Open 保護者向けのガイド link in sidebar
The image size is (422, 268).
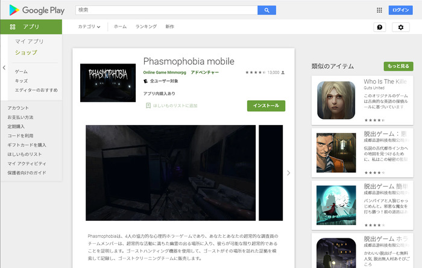pos(27,173)
